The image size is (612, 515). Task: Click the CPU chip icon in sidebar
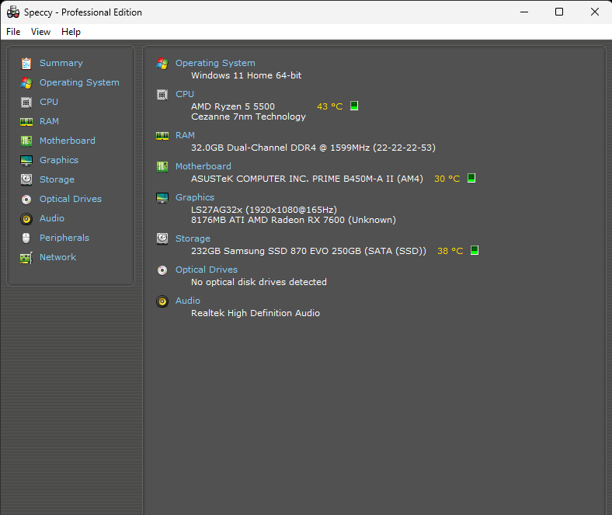click(x=26, y=103)
